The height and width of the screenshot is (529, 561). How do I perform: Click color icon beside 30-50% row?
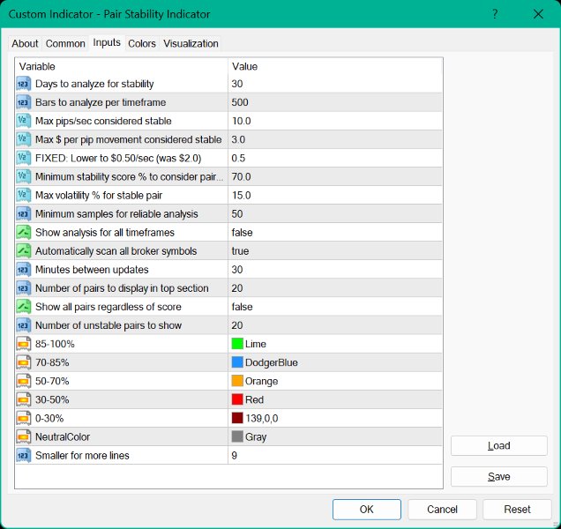(x=23, y=400)
